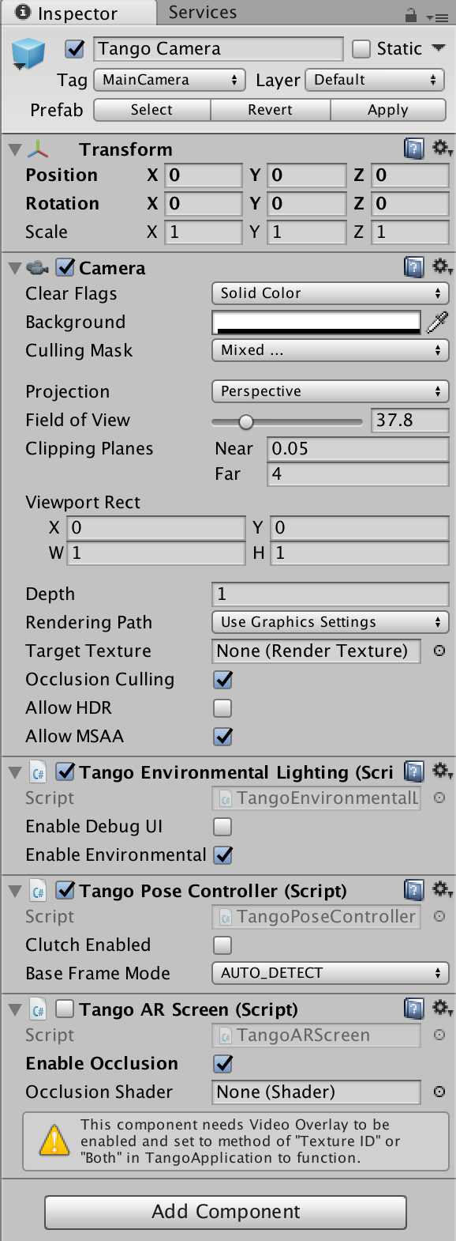Collapse Tango Environmental Lighting component
Viewport: 456px width, 1241px height.
coord(15,771)
